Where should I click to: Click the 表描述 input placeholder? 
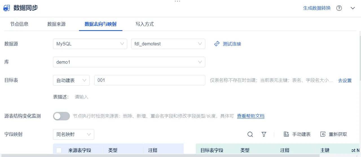[82, 97]
